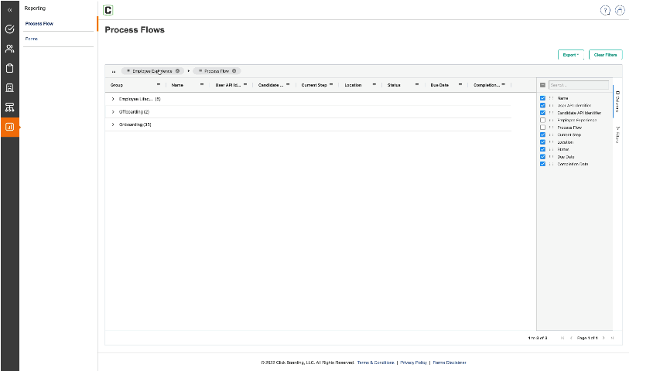Click the column search input field
This screenshot has width=660, height=371.
(578, 85)
